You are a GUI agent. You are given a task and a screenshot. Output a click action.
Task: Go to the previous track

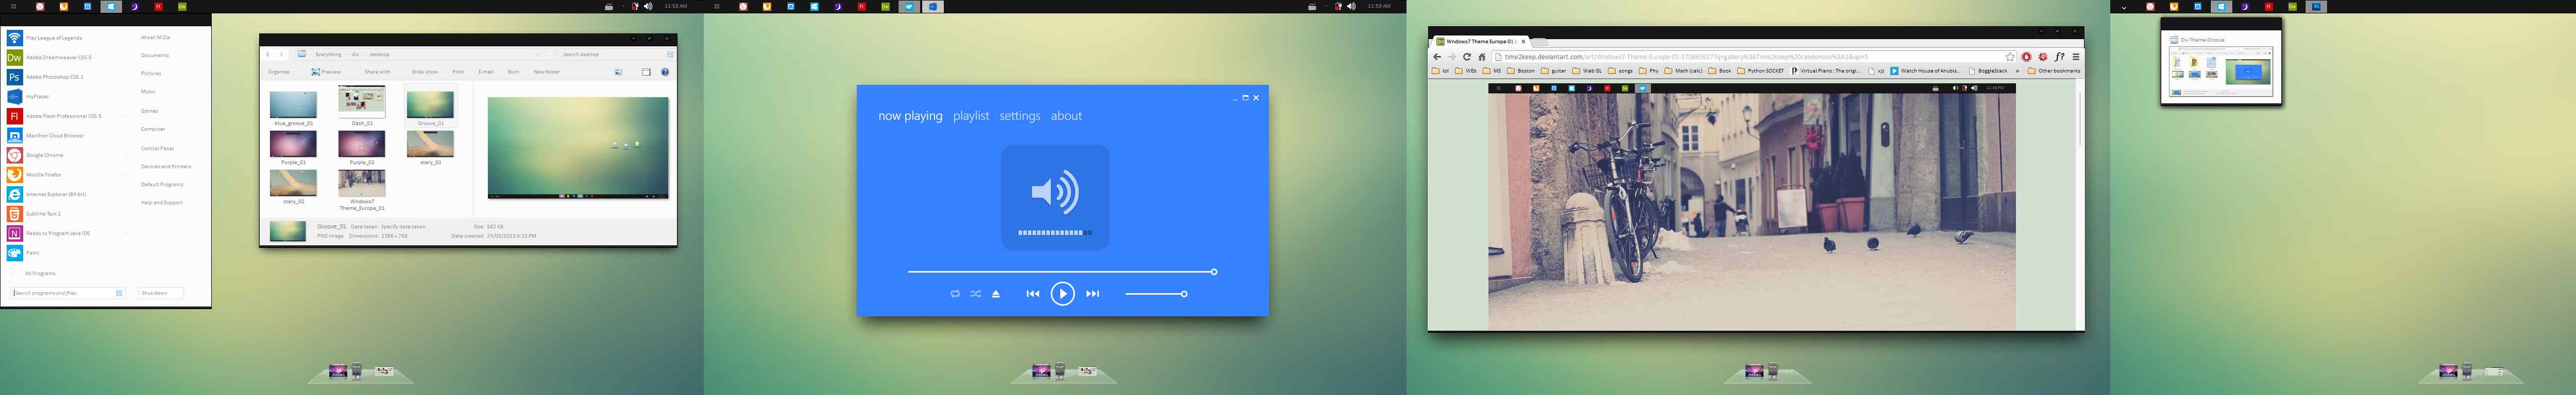1033,294
